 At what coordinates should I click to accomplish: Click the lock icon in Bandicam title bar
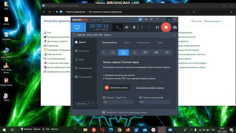[140, 19]
